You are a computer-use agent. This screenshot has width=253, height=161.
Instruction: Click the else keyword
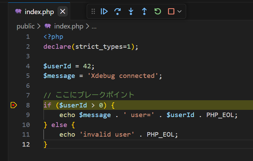(59, 125)
